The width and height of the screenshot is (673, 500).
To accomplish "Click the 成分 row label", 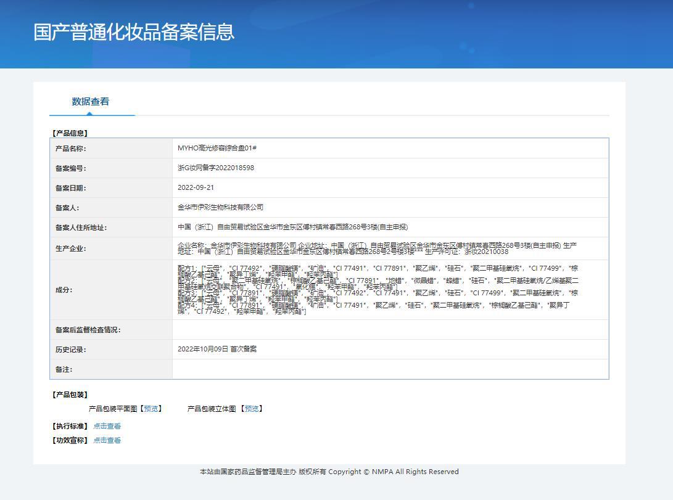I will pos(64,290).
